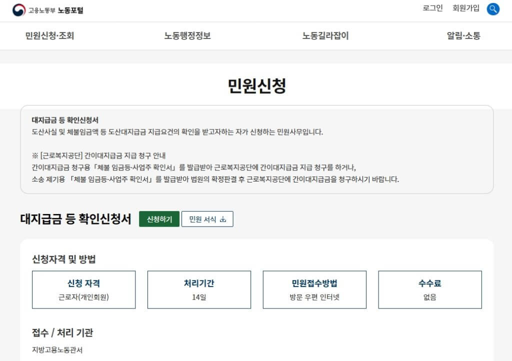Click the 고용노동부 노동포털 logo
The height and width of the screenshot is (361, 512).
point(48,10)
